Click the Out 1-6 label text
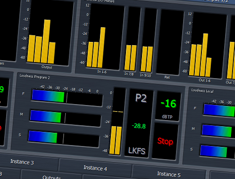This screenshot has width=235, height=179. pos(204,81)
